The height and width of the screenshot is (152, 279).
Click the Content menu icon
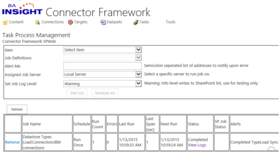tap(5, 22)
